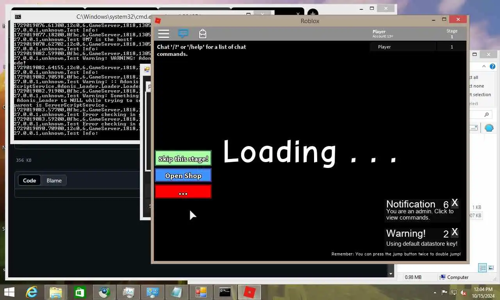Switch Explorer to details view icon
This screenshot has width=500, height=300.
tap(482, 268)
